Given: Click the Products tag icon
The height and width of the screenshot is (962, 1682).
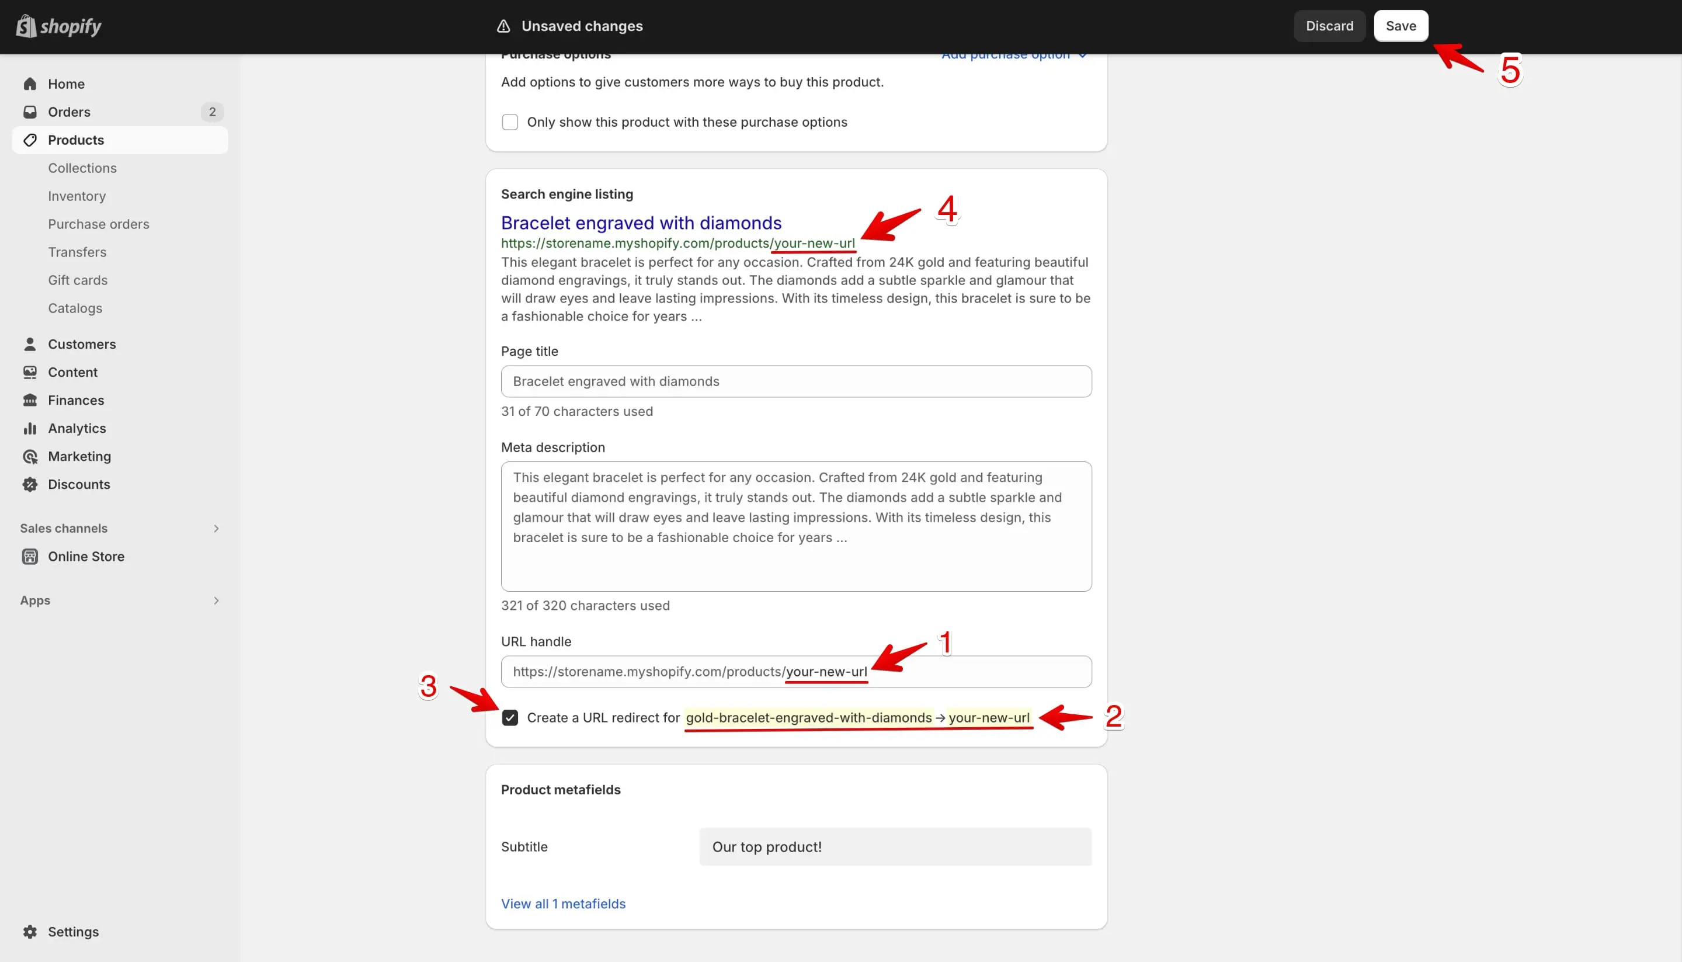Looking at the screenshot, I should 30,140.
